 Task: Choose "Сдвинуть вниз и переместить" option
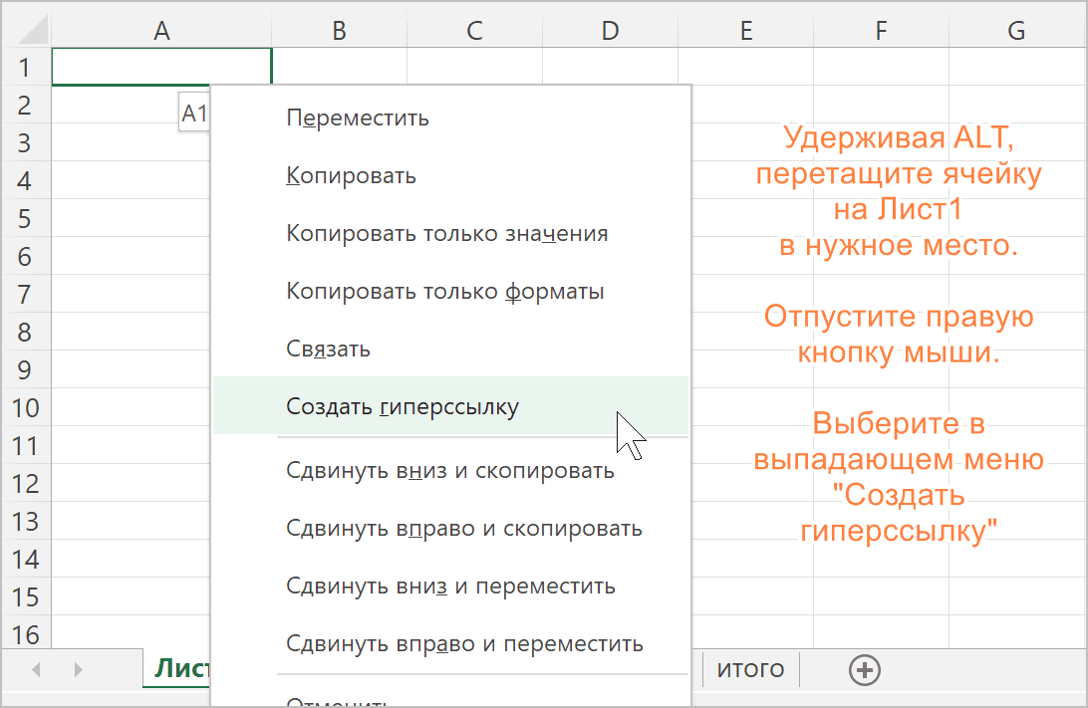tap(450, 586)
